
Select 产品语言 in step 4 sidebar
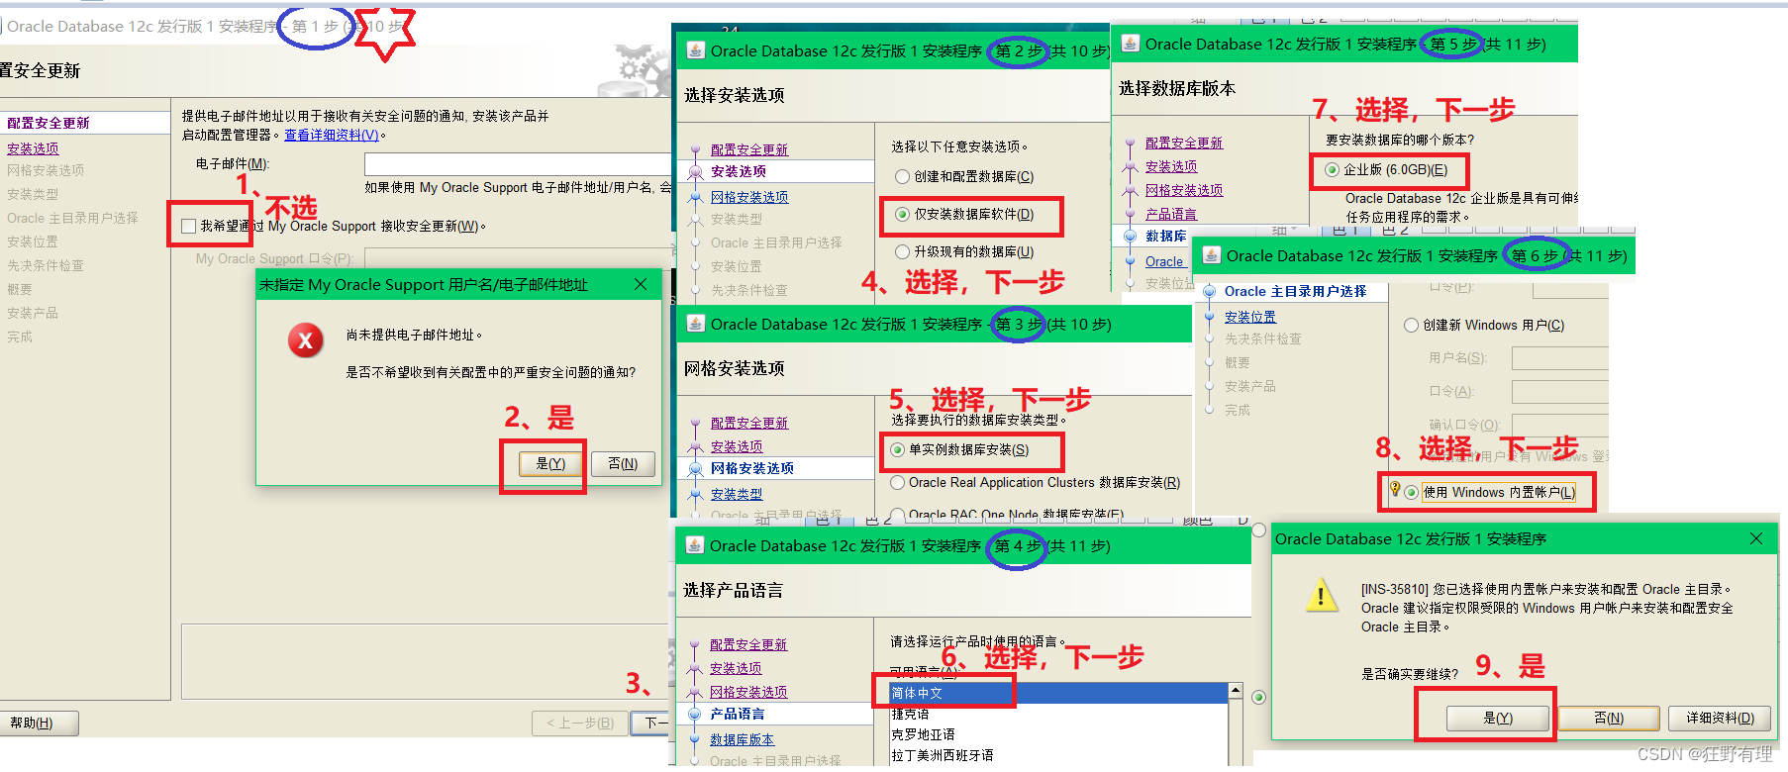(x=738, y=715)
